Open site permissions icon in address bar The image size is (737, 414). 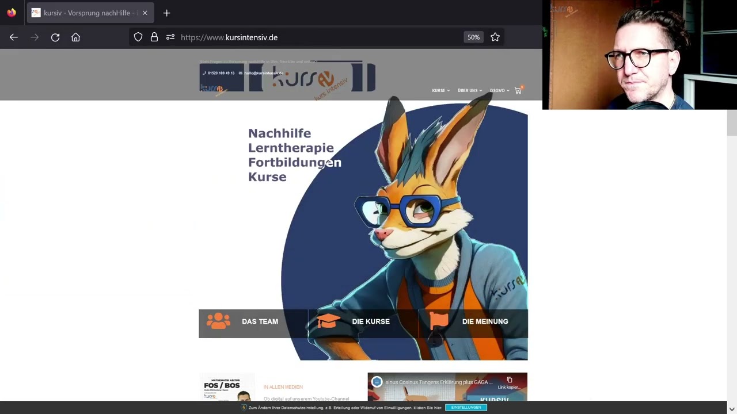(170, 37)
